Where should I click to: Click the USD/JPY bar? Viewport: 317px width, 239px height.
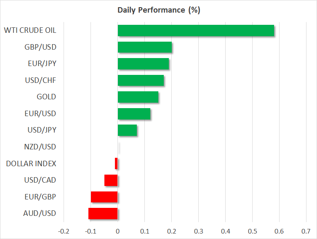127,130
